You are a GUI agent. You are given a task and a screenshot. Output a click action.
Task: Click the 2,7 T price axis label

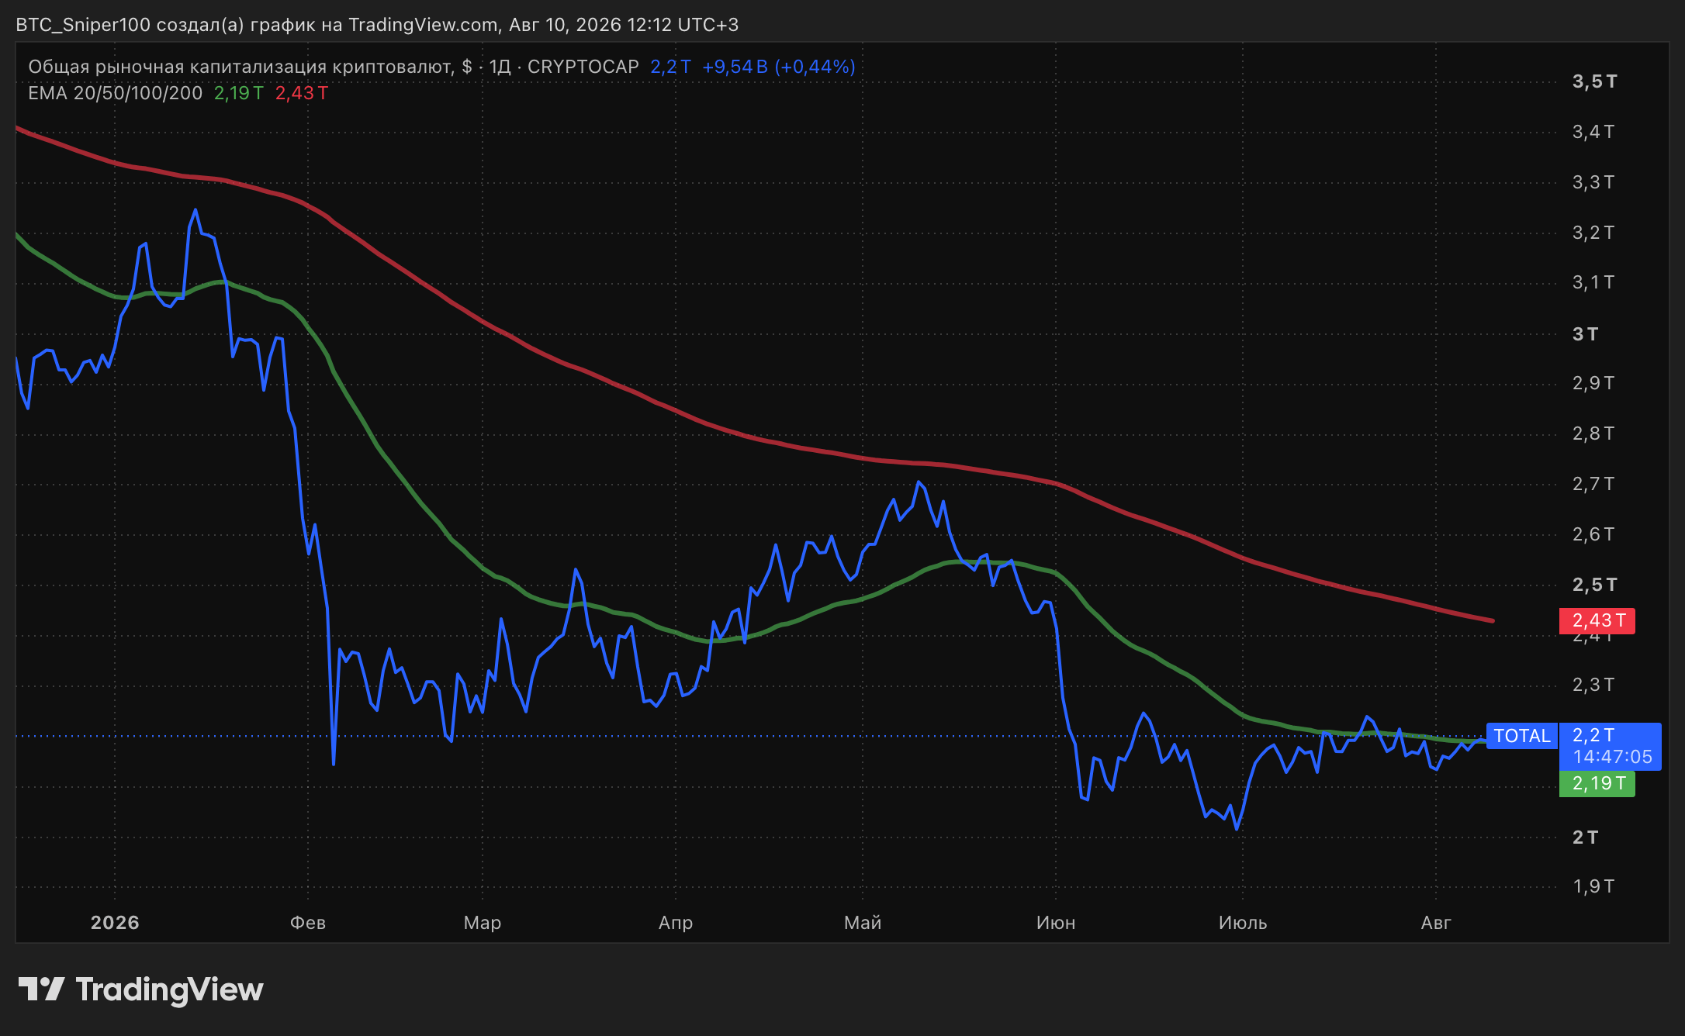(x=1593, y=484)
